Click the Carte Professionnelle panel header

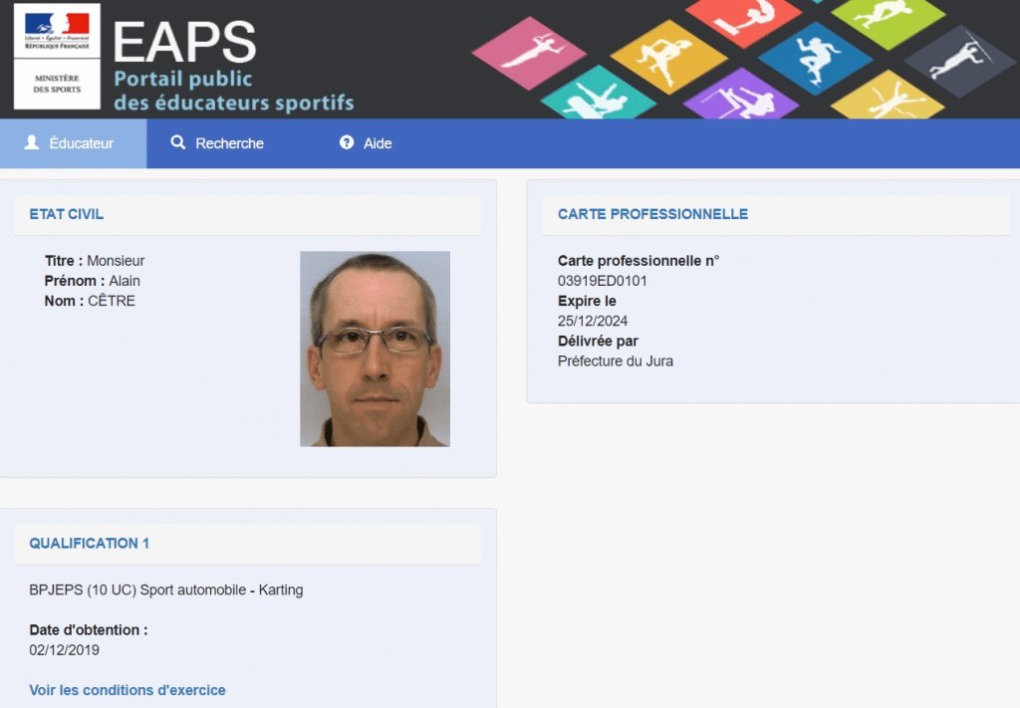click(x=652, y=214)
